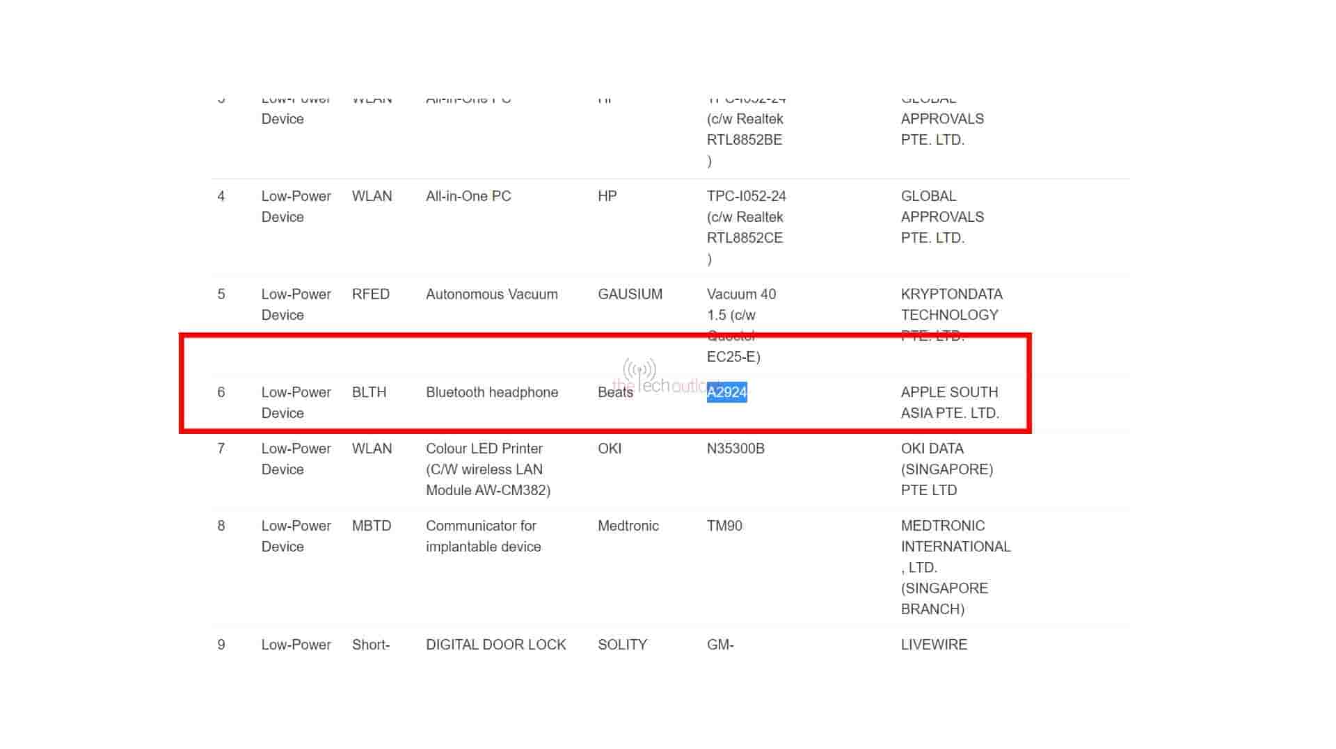This screenshot has width=1336, height=749.
Task: Click the Medtronic brand name in row 8
Action: 628,526
